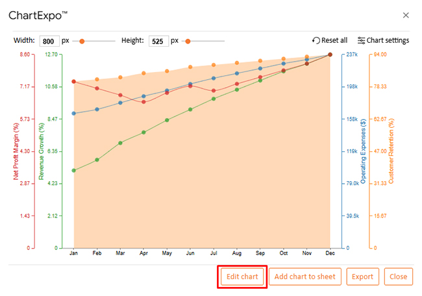Viewport: 422px width, 296px height.
Task: Click the Width input field
Action: pos(49,40)
